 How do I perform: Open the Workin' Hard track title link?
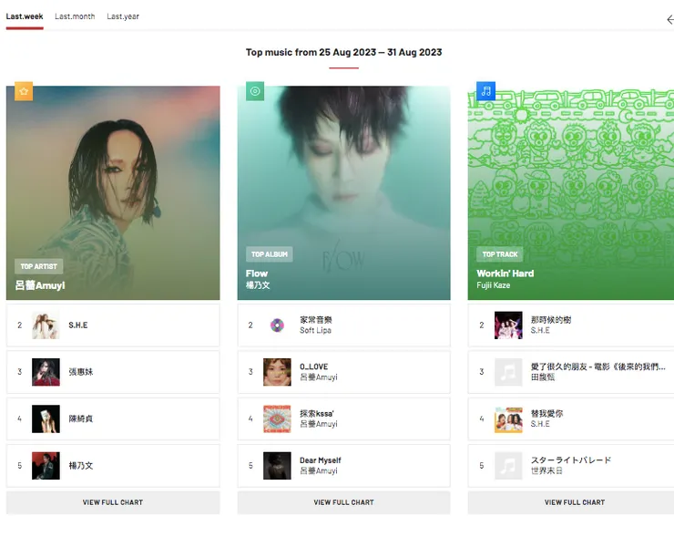pyautogui.click(x=505, y=274)
